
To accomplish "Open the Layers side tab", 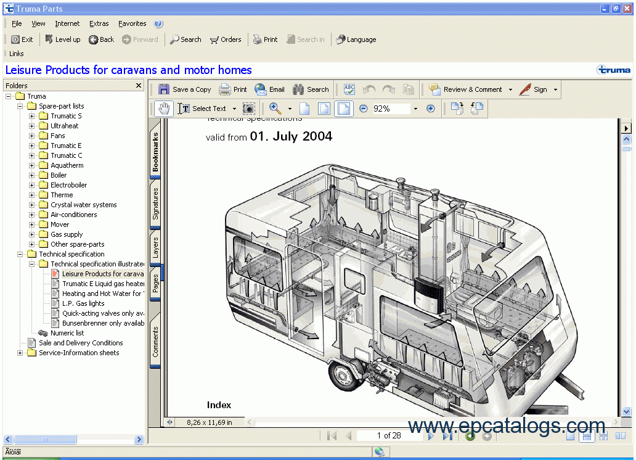I will point(155,248).
